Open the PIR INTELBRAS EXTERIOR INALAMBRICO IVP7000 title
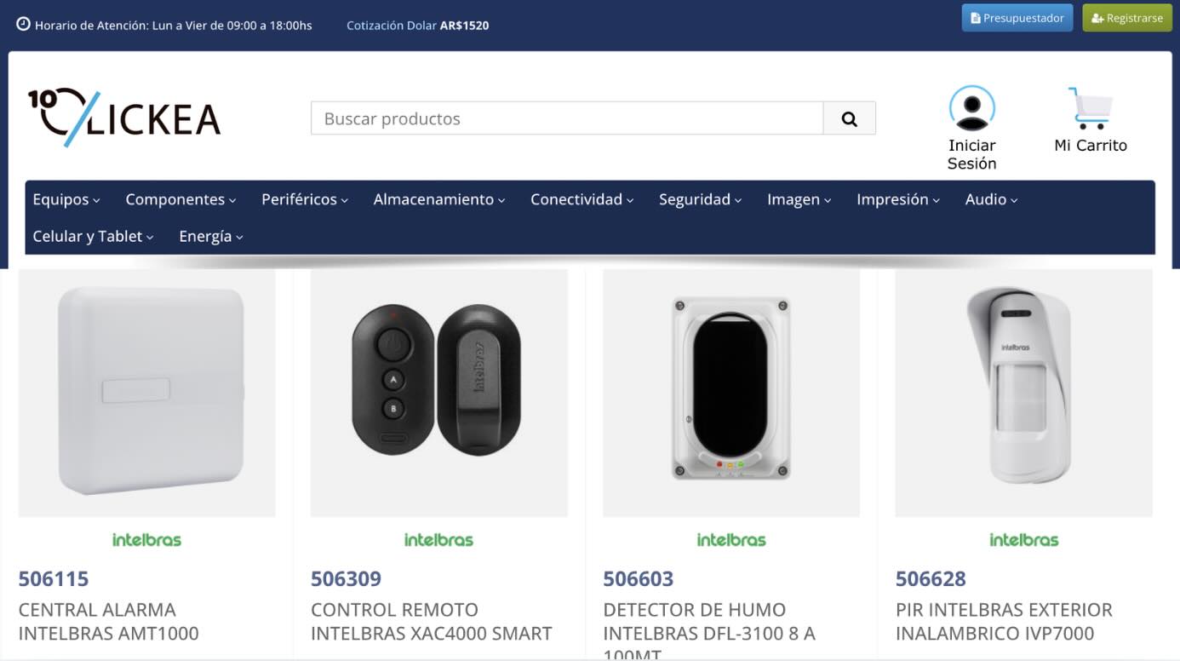This screenshot has height=661, width=1180. point(1004,622)
